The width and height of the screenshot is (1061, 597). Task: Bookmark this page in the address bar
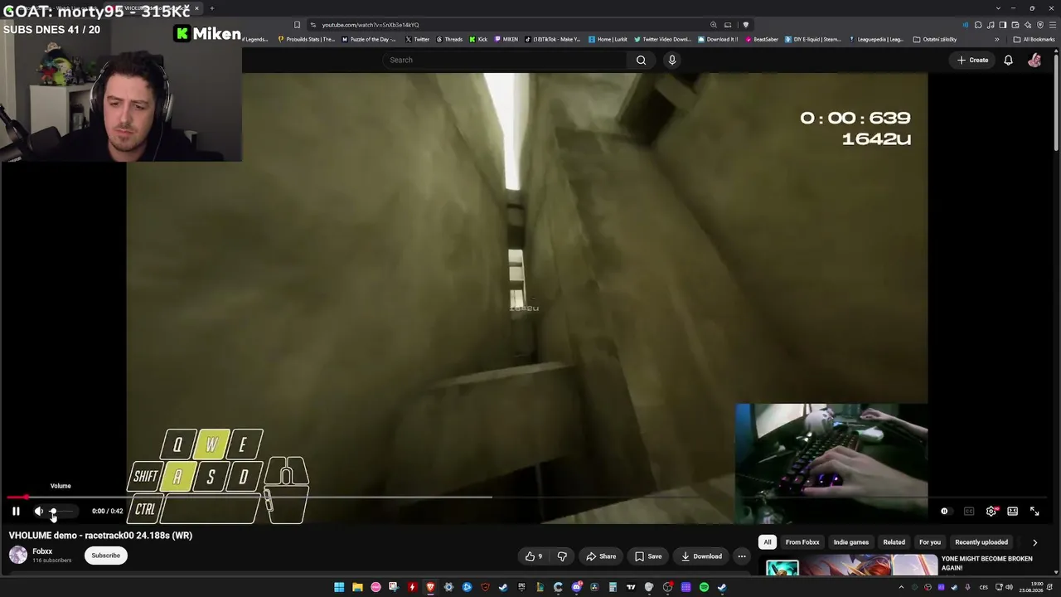297,25
